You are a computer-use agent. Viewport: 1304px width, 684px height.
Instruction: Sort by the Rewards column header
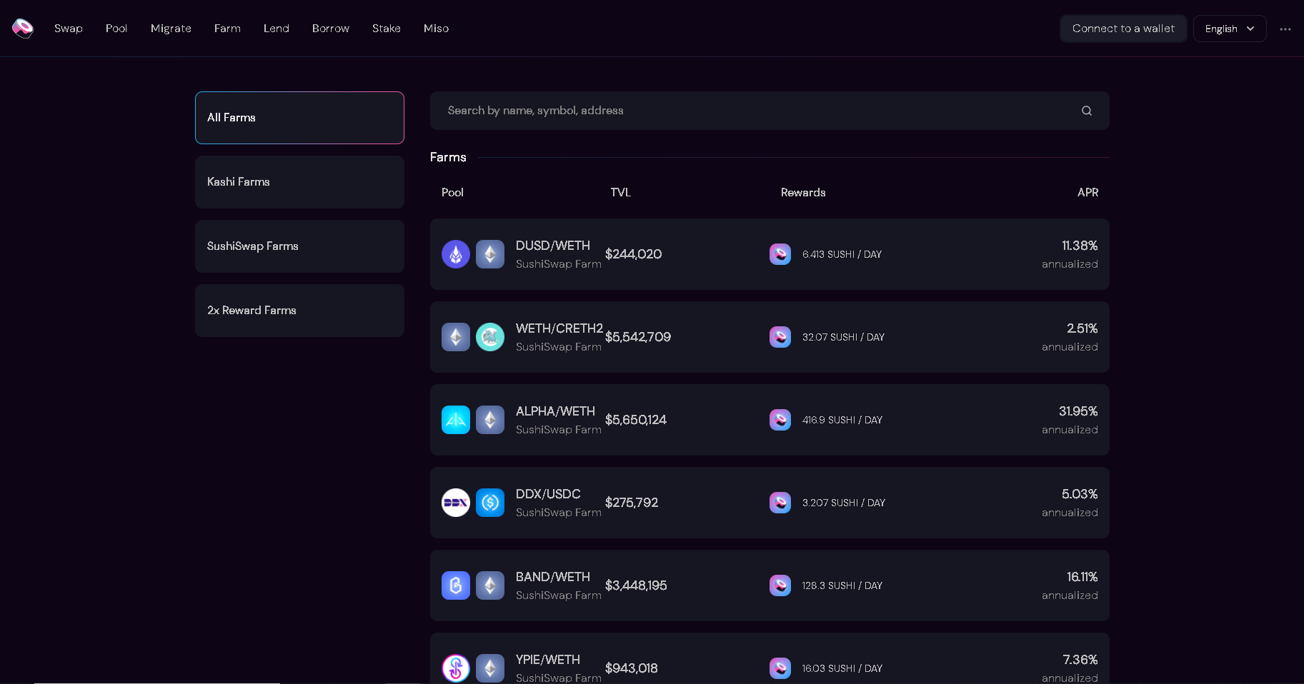(803, 193)
